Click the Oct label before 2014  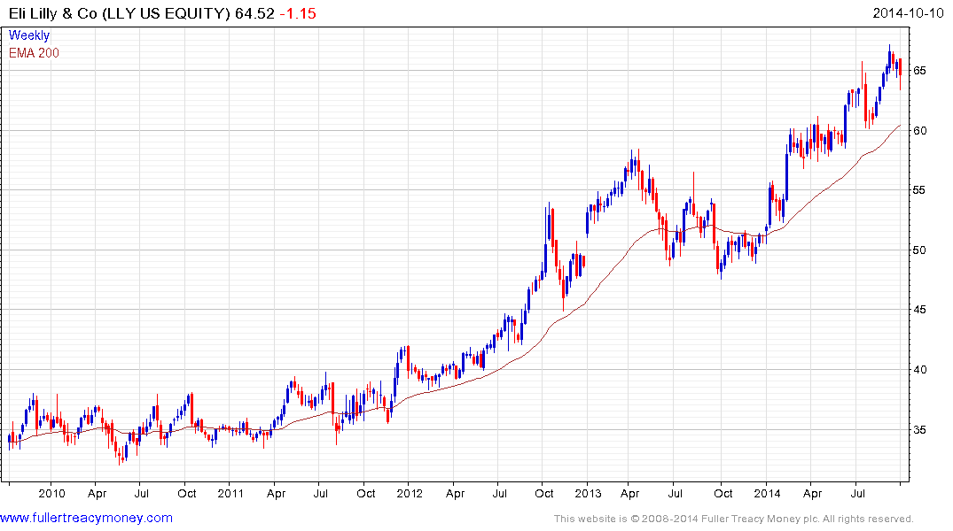723,493
